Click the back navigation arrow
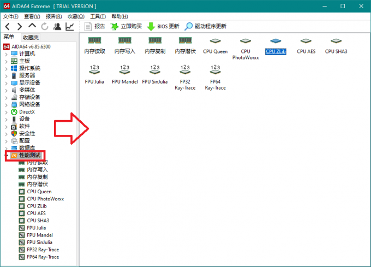371x267 pixels. tap(7, 26)
